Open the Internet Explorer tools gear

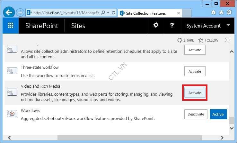[x=229, y=12]
